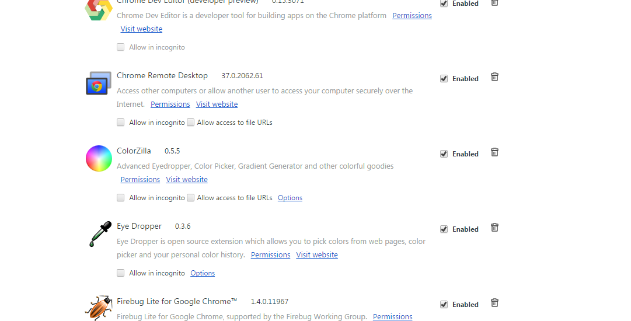Screen dimensions: 631x321
Task: Toggle Enabled checkbox for Firebug Lite
Action: pyautogui.click(x=444, y=305)
